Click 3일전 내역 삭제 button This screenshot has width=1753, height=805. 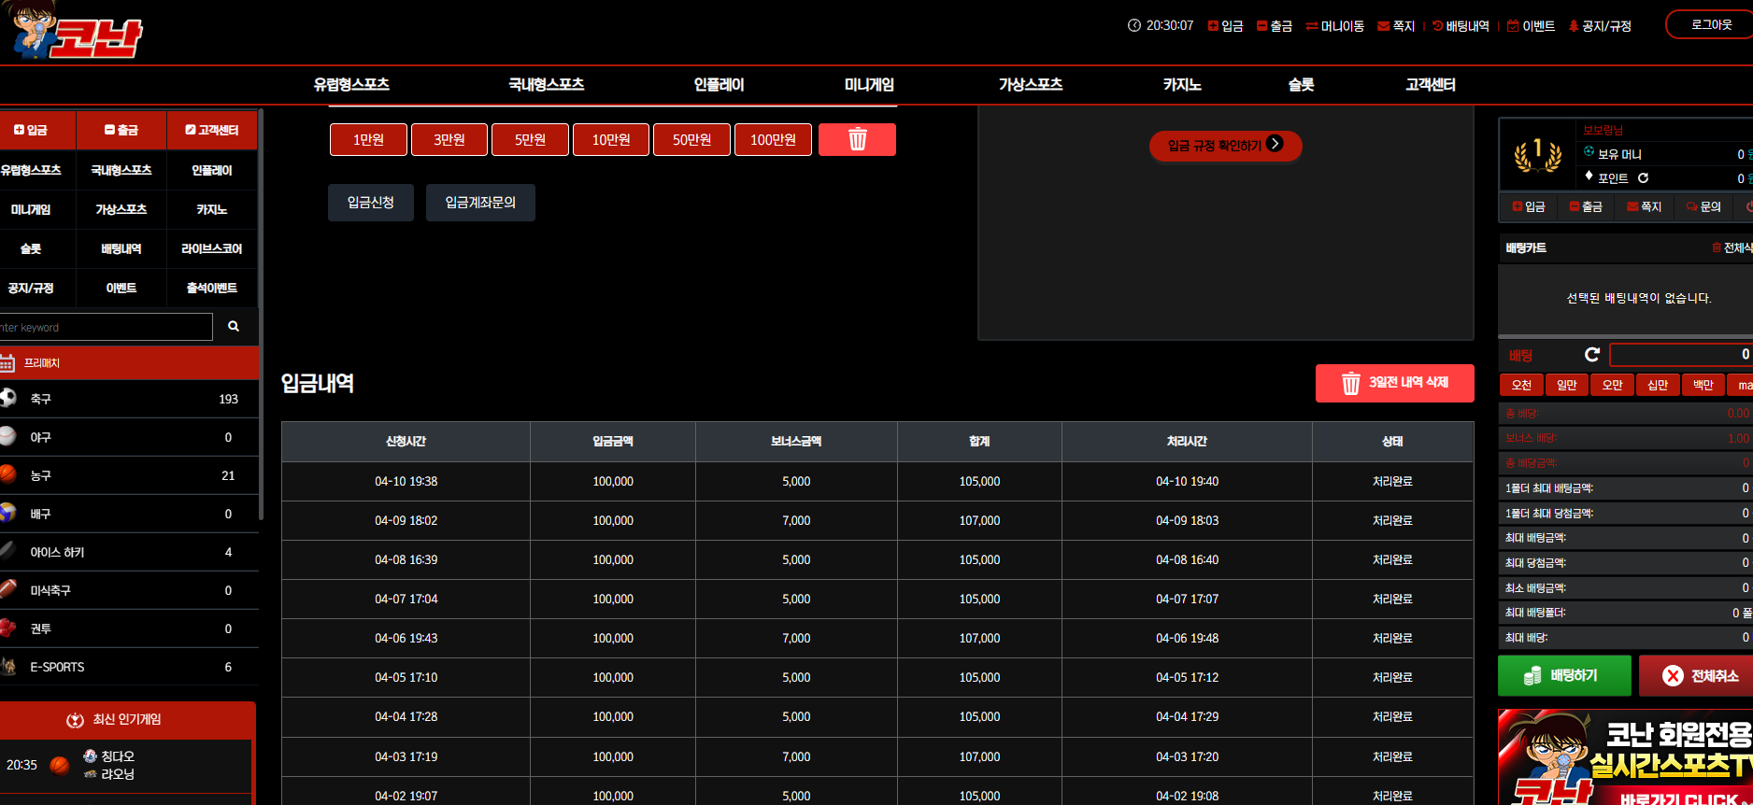pos(1394,383)
